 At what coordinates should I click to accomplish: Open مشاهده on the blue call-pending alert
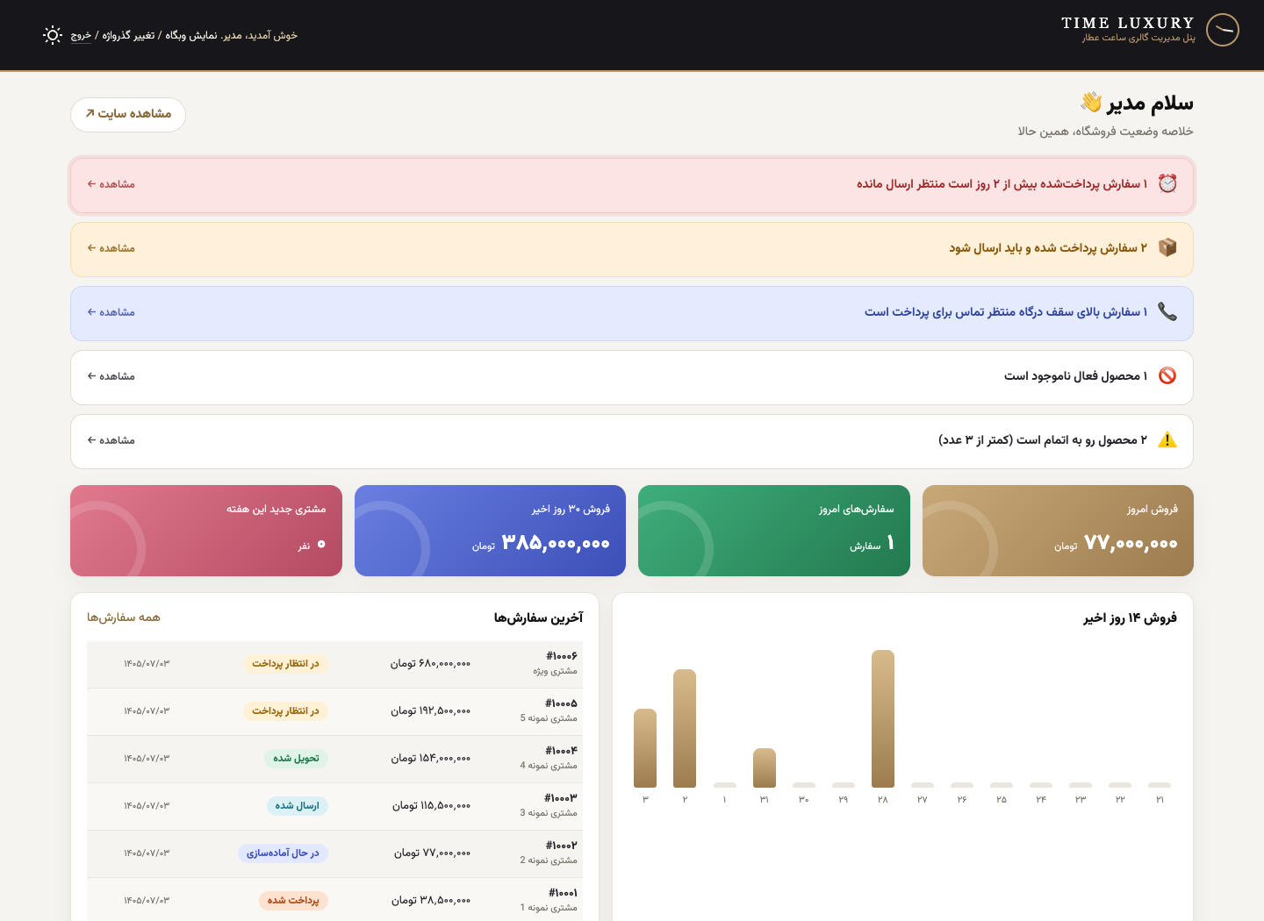click(111, 312)
